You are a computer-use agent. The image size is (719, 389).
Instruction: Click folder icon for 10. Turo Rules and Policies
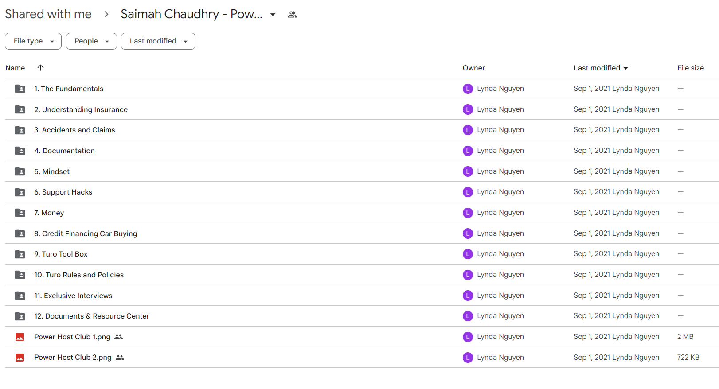click(20, 275)
